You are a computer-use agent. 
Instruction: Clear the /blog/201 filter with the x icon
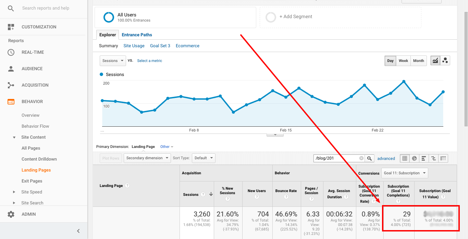pyautogui.click(x=361, y=158)
